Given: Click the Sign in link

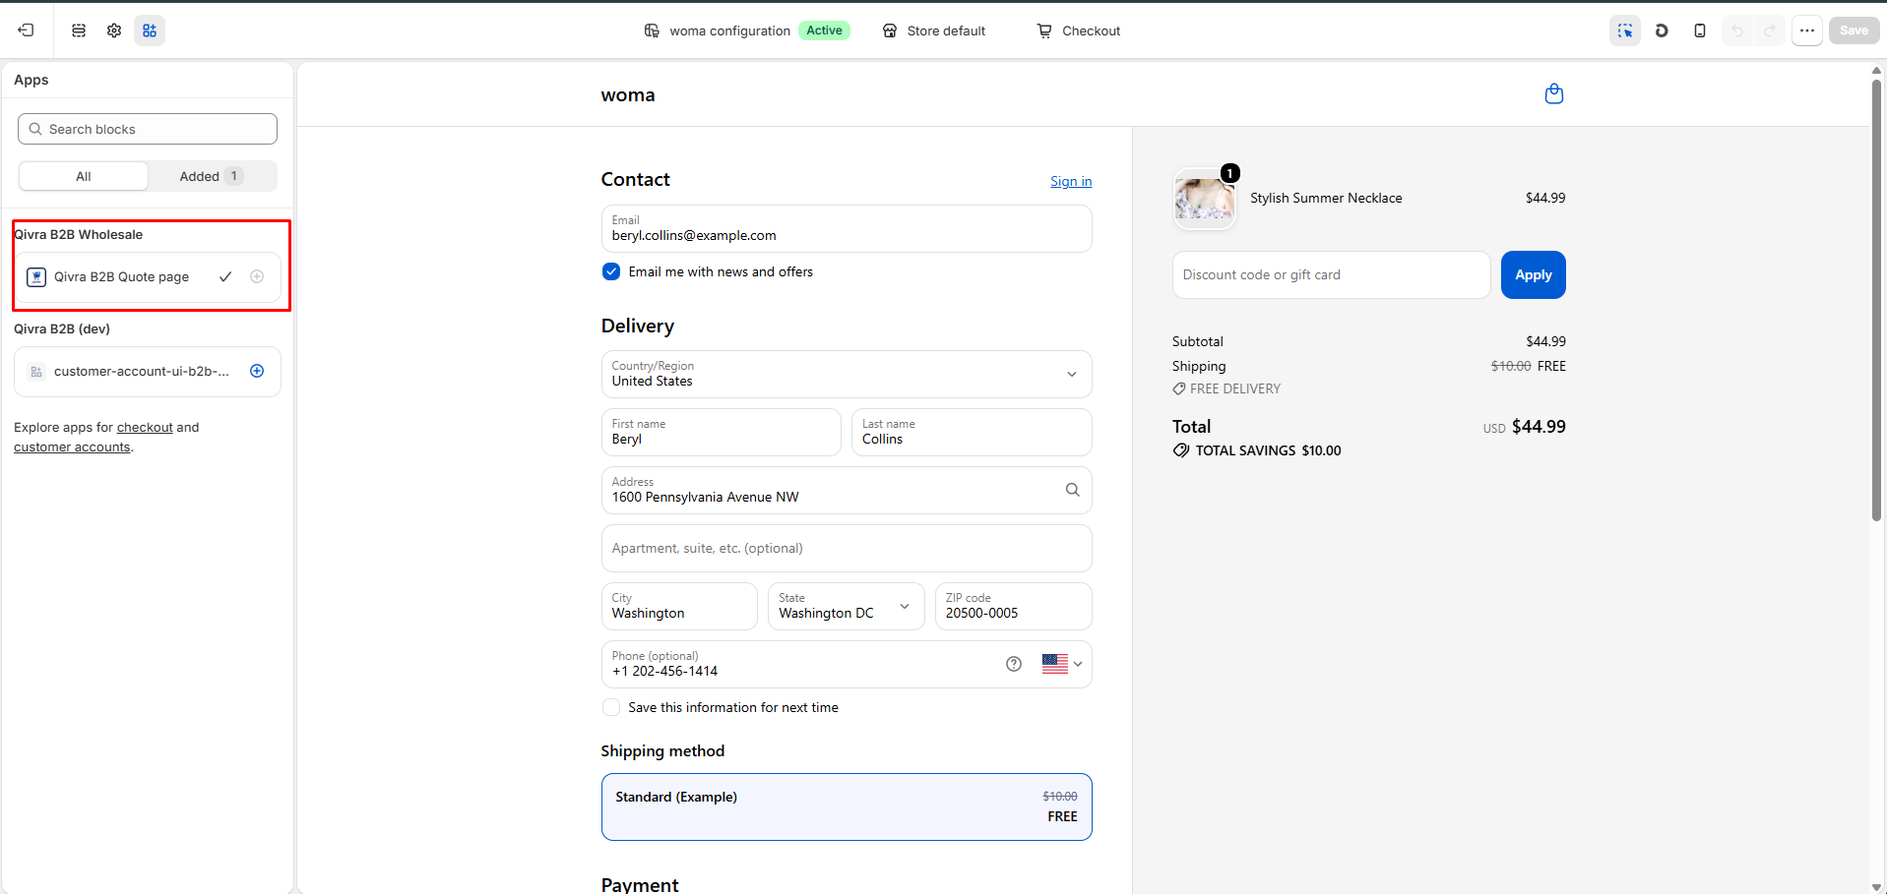Looking at the screenshot, I should click(x=1071, y=181).
